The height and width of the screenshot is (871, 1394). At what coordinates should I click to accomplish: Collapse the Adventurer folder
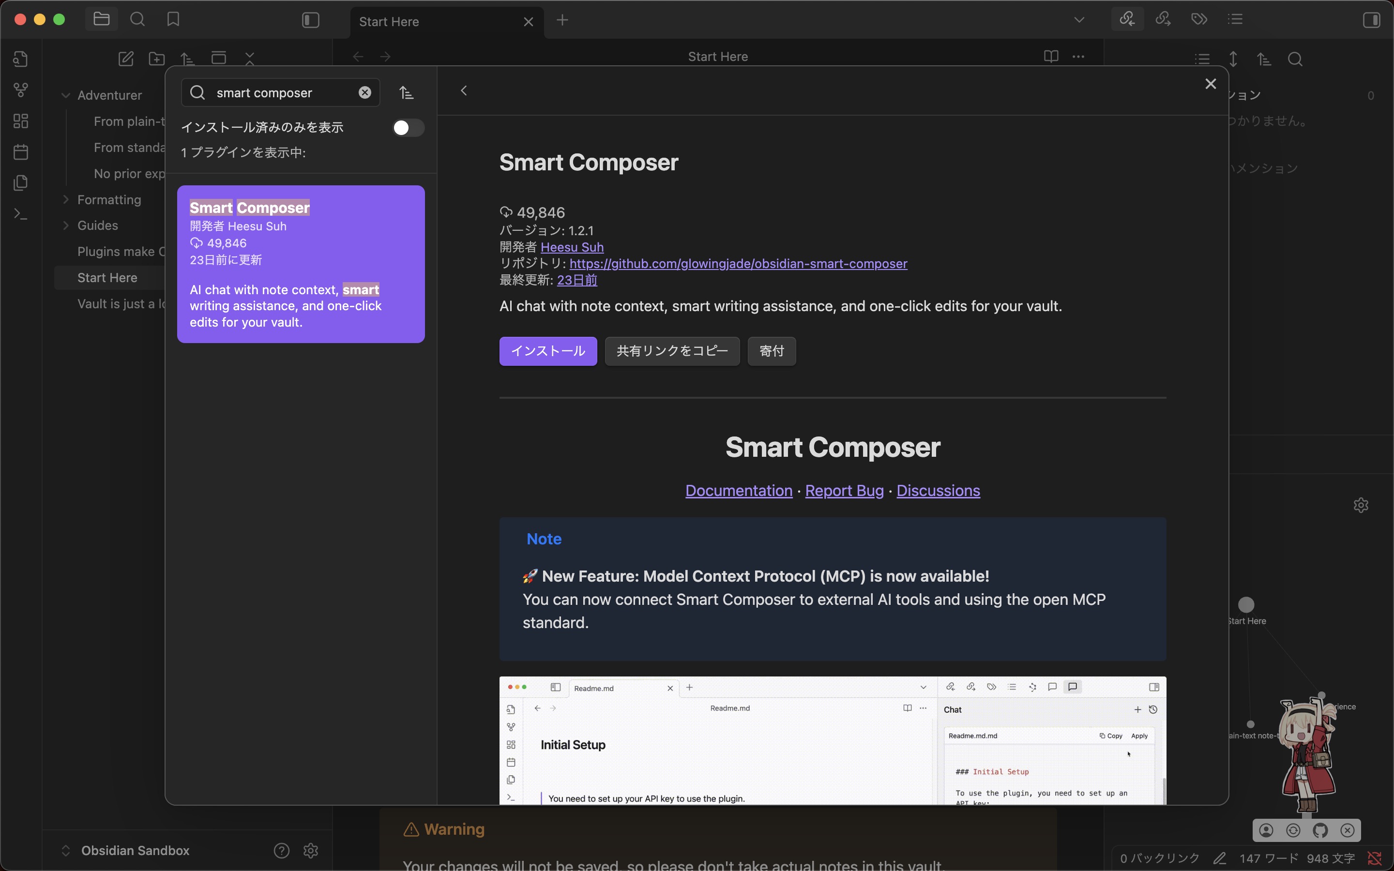(66, 95)
